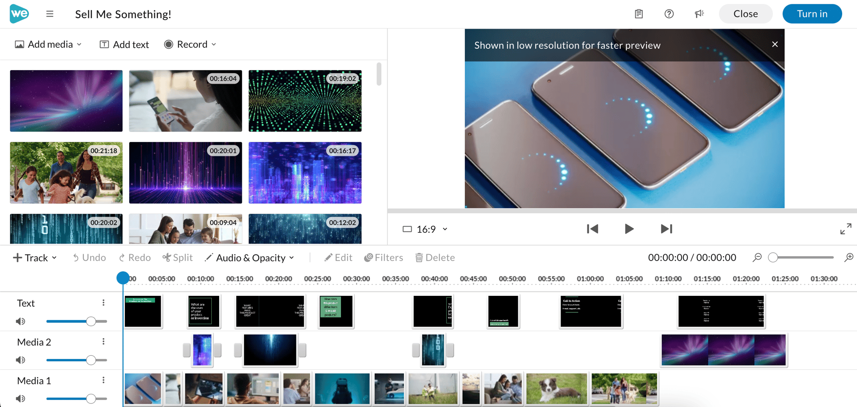Image resolution: width=857 pixels, height=407 pixels.
Task: Click the megaphone announcements icon
Action: pos(699,14)
